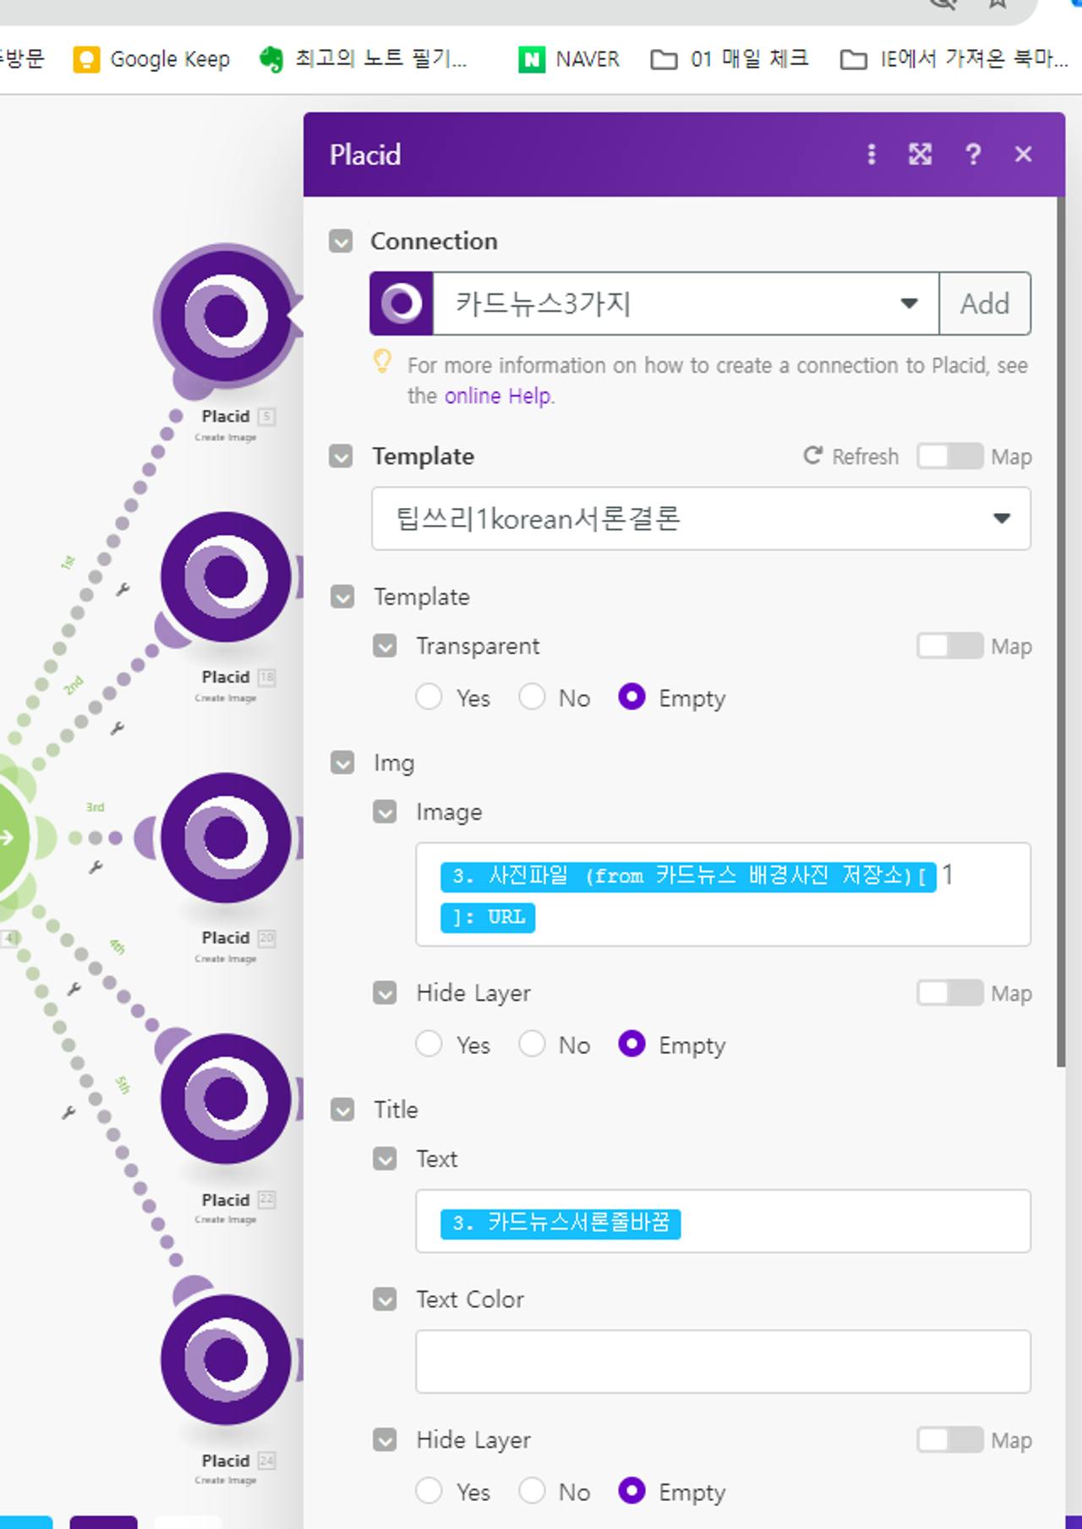The image size is (1082, 1529).
Task: Close the Placid settings panel
Action: (x=1024, y=155)
